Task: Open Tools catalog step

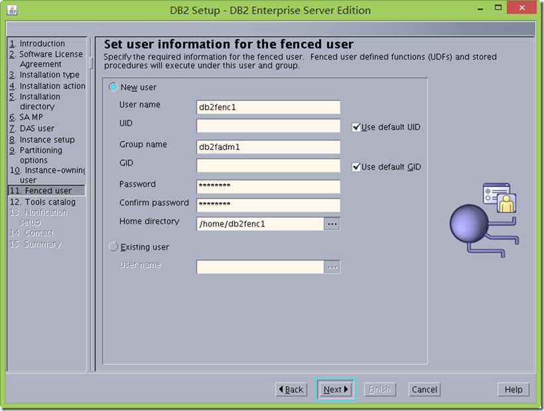Action: coord(42,202)
